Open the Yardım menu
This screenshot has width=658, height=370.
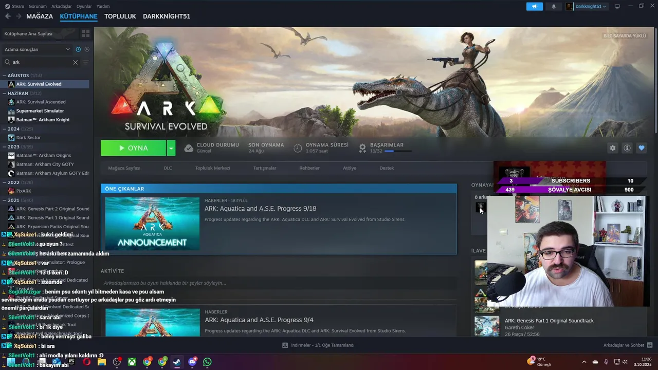pos(103,6)
